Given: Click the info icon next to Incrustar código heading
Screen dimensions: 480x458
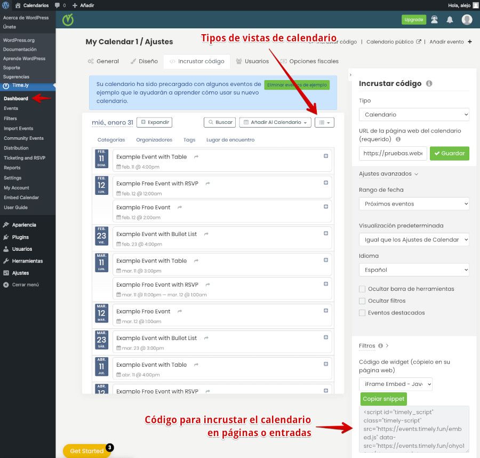Looking at the screenshot, I should pyautogui.click(x=429, y=83).
